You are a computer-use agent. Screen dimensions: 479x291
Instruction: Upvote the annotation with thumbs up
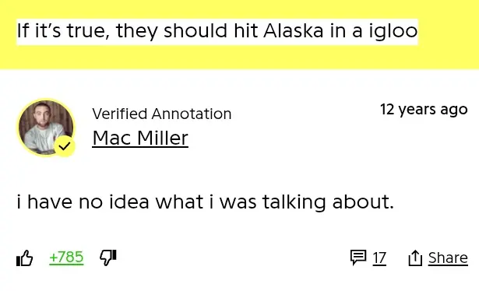[24, 258]
